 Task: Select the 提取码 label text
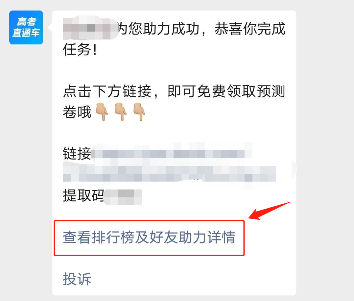click(x=83, y=195)
